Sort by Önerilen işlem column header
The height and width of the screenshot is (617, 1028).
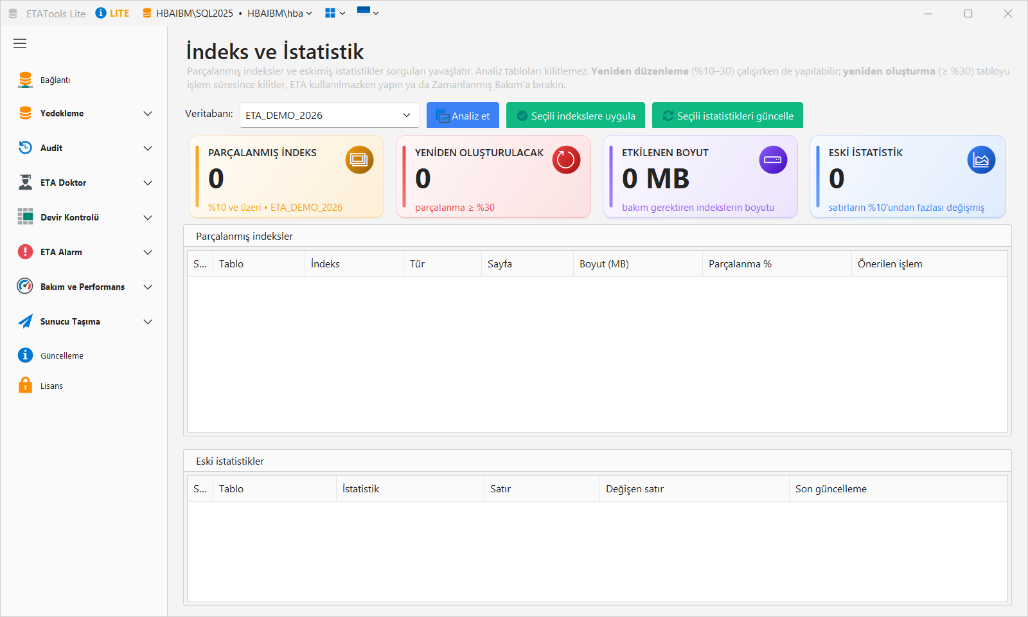(x=929, y=264)
